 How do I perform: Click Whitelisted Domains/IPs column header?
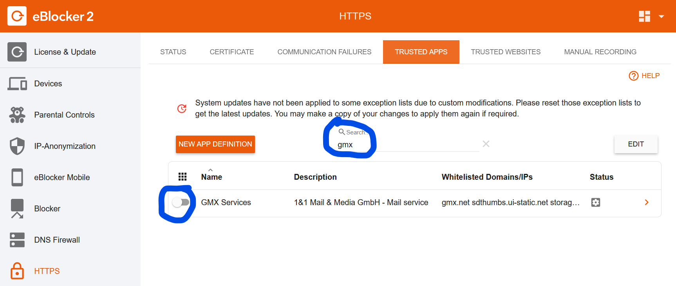click(x=487, y=177)
